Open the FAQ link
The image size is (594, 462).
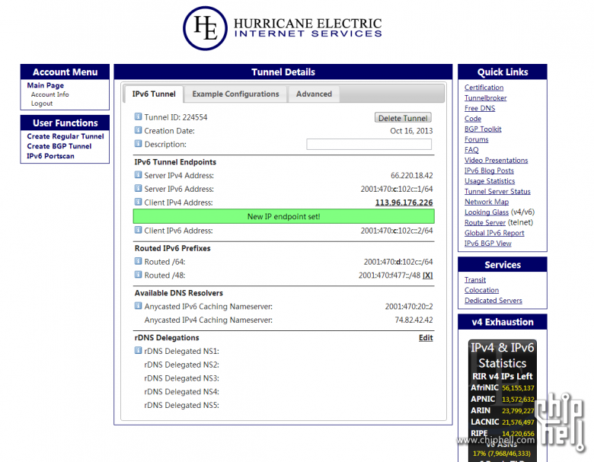471,150
